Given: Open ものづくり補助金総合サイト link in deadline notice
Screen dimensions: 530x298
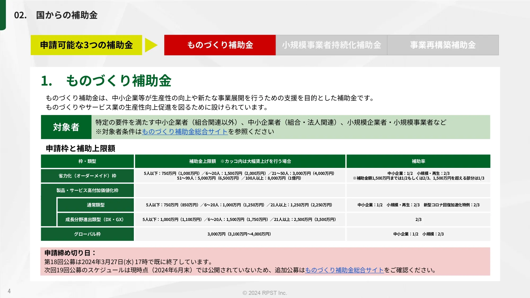Looking at the screenshot, I should (x=344, y=270).
